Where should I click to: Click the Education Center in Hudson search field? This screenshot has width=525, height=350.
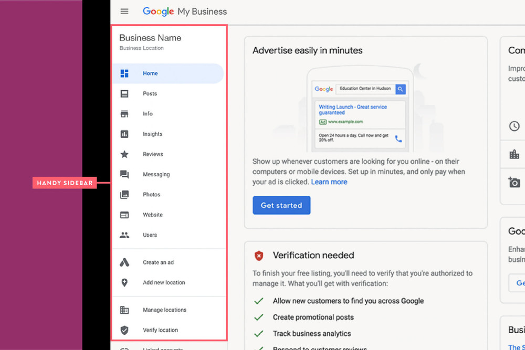[365, 89]
